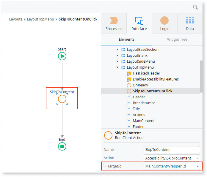Open the TargetId value dropdown
The image size is (207, 177).
tap(198, 166)
